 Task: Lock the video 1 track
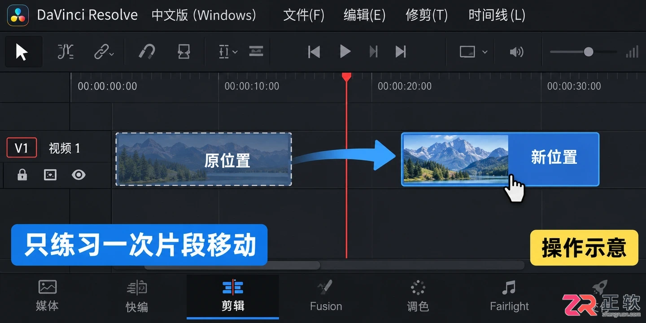(22, 175)
